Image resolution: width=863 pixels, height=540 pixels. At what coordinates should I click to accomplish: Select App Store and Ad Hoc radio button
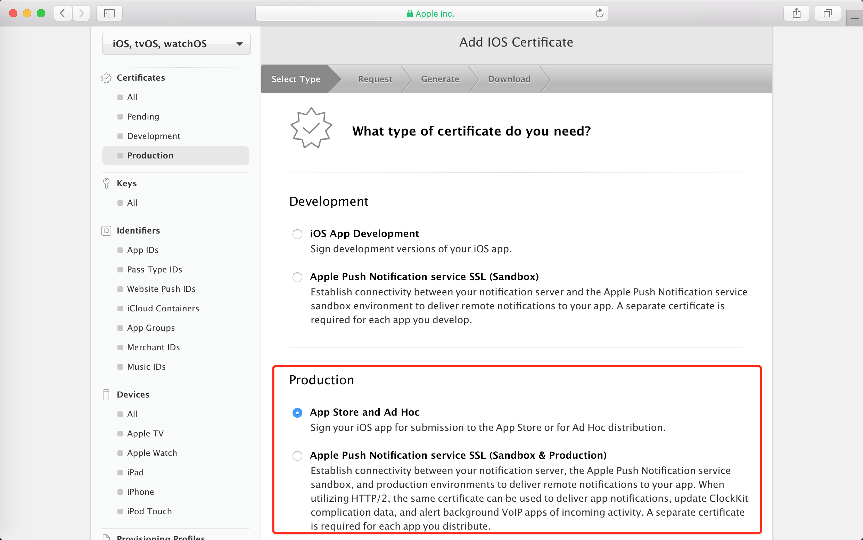[297, 413]
